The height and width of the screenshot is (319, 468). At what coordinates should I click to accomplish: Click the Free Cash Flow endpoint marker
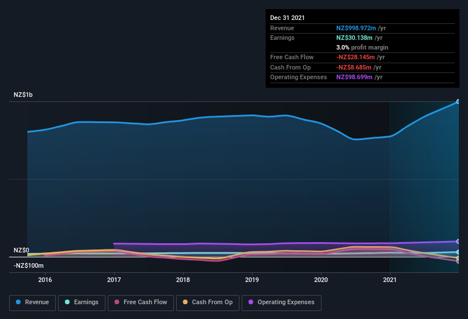(x=458, y=261)
